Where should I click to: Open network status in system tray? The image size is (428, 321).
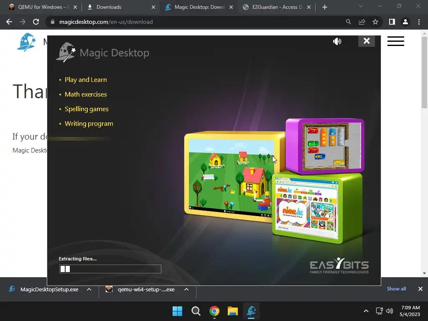[379, 311]
